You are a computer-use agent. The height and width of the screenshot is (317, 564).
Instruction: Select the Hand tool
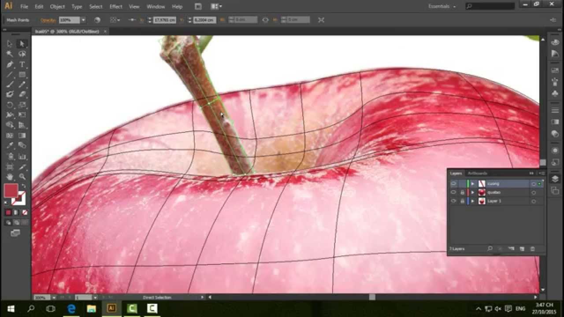(10, 177)
